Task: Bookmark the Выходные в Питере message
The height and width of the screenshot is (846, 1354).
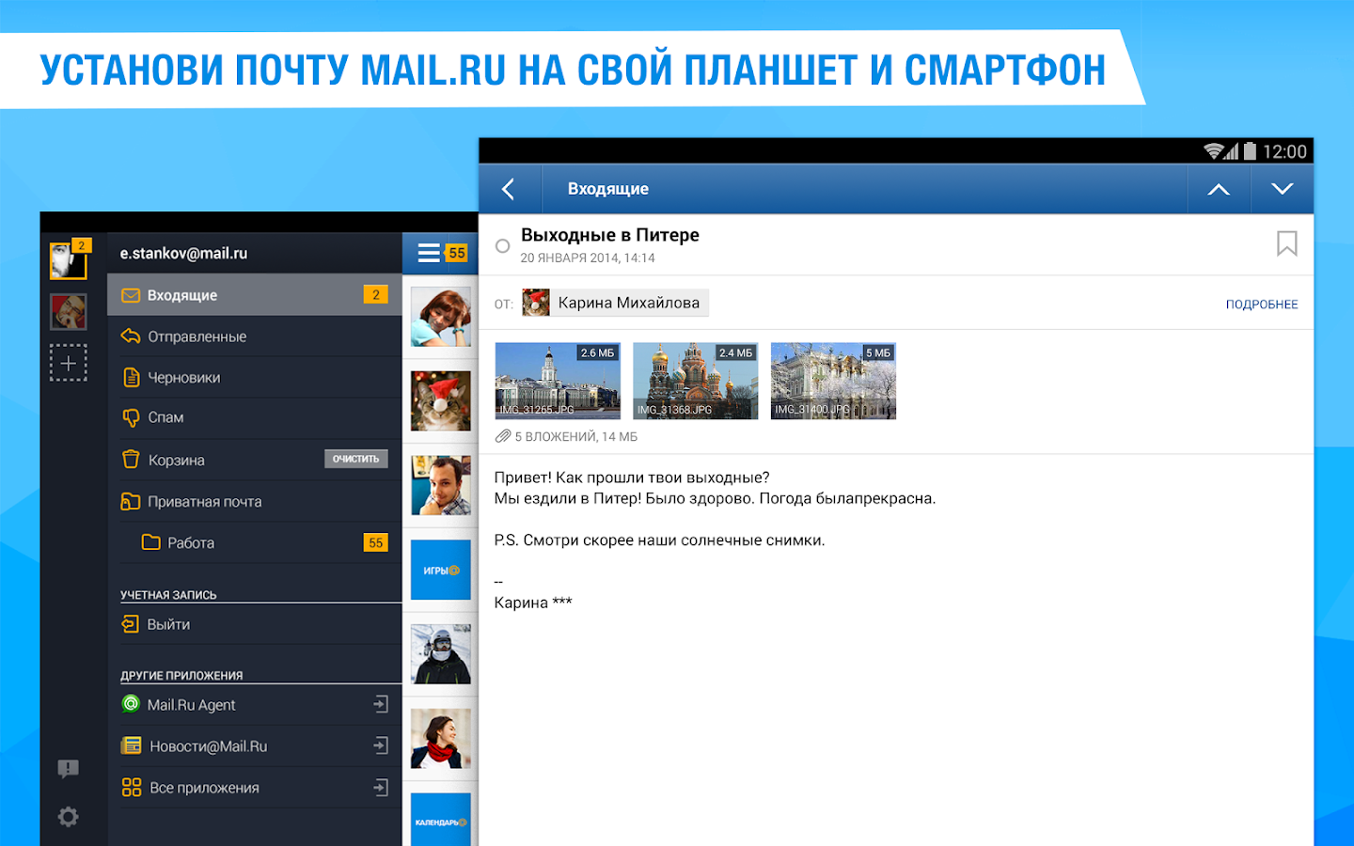Action: 1286,244
